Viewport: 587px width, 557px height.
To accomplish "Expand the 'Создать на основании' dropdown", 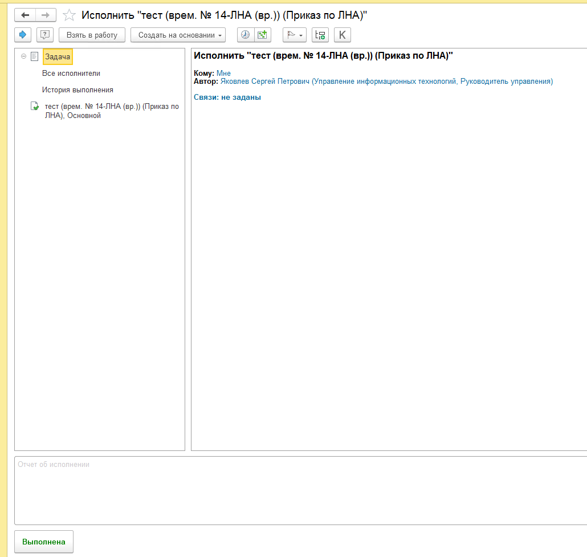I will tap(178, 35).
